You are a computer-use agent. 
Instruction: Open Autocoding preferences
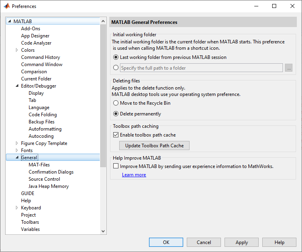pos(41,136)
